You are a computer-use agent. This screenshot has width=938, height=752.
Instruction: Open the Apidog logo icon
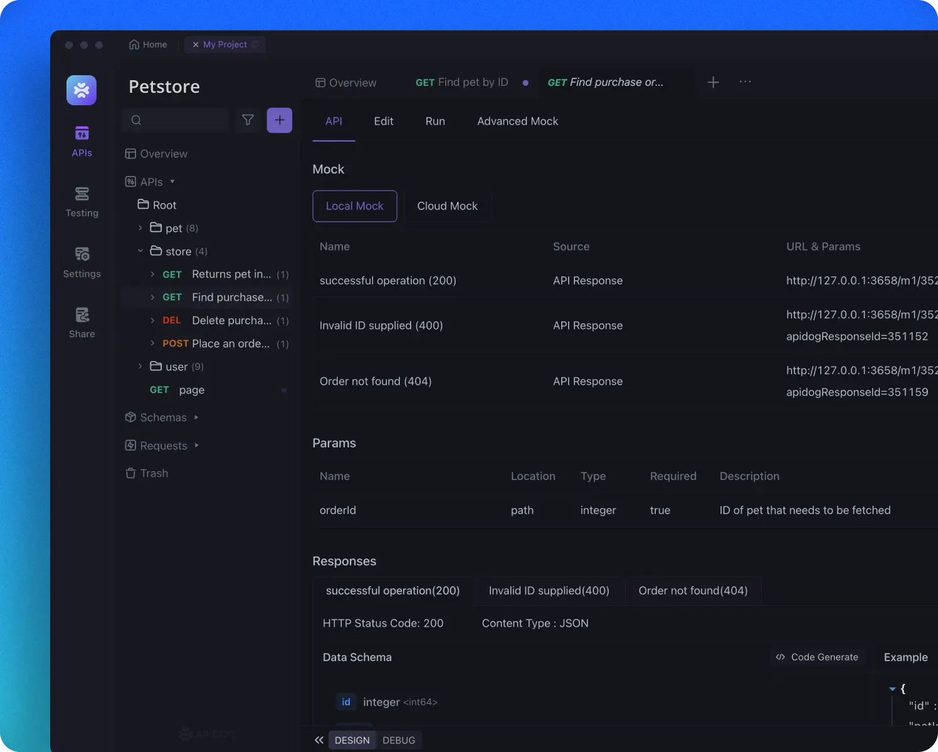click(82, 90)
